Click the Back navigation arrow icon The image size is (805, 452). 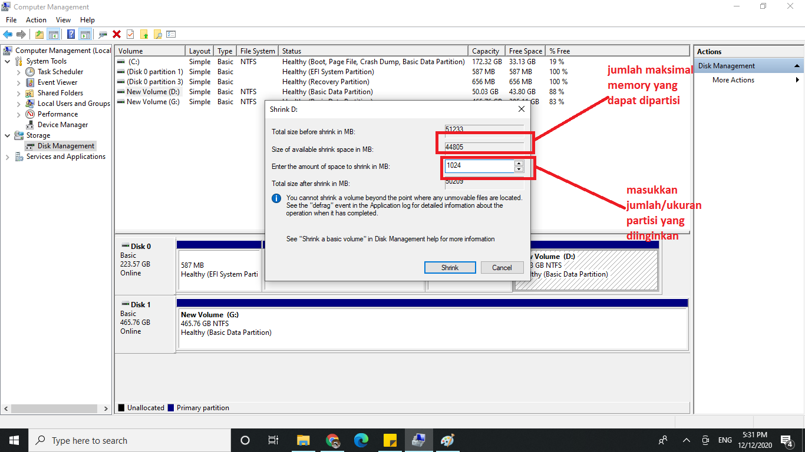[8, 34]
